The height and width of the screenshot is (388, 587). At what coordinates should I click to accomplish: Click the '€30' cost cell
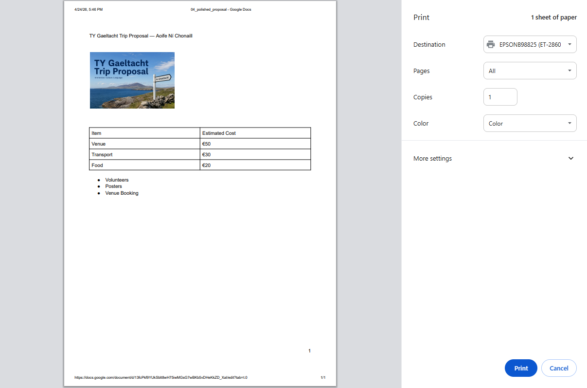(x=255, y=154)
